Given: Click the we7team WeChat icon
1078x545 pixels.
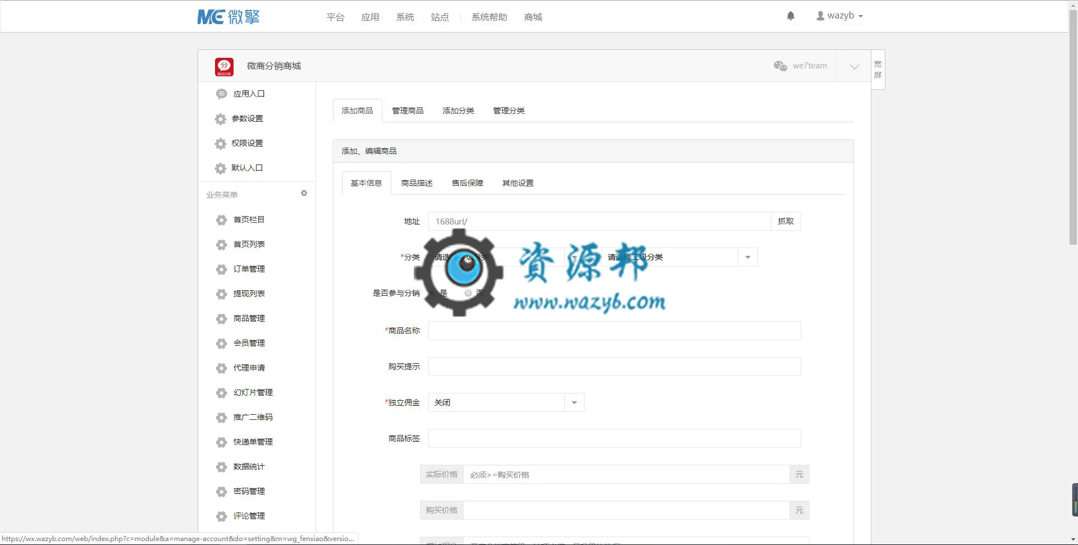Looking at the screenshot, I should [780, 66].
